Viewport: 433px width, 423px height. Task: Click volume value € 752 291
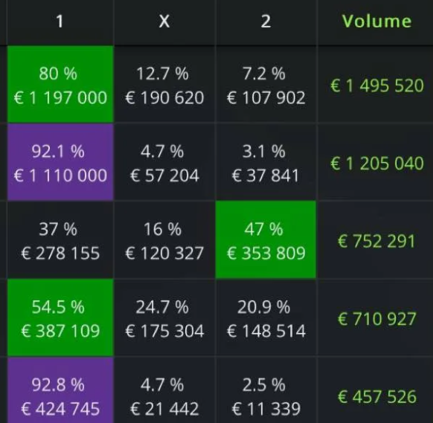point(376,241)
